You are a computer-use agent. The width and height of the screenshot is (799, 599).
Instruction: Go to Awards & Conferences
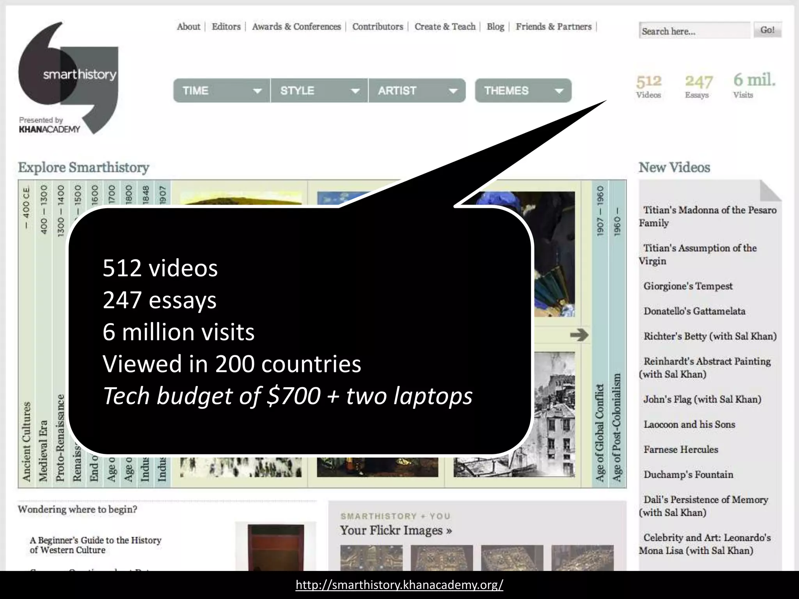click(297, 27)
